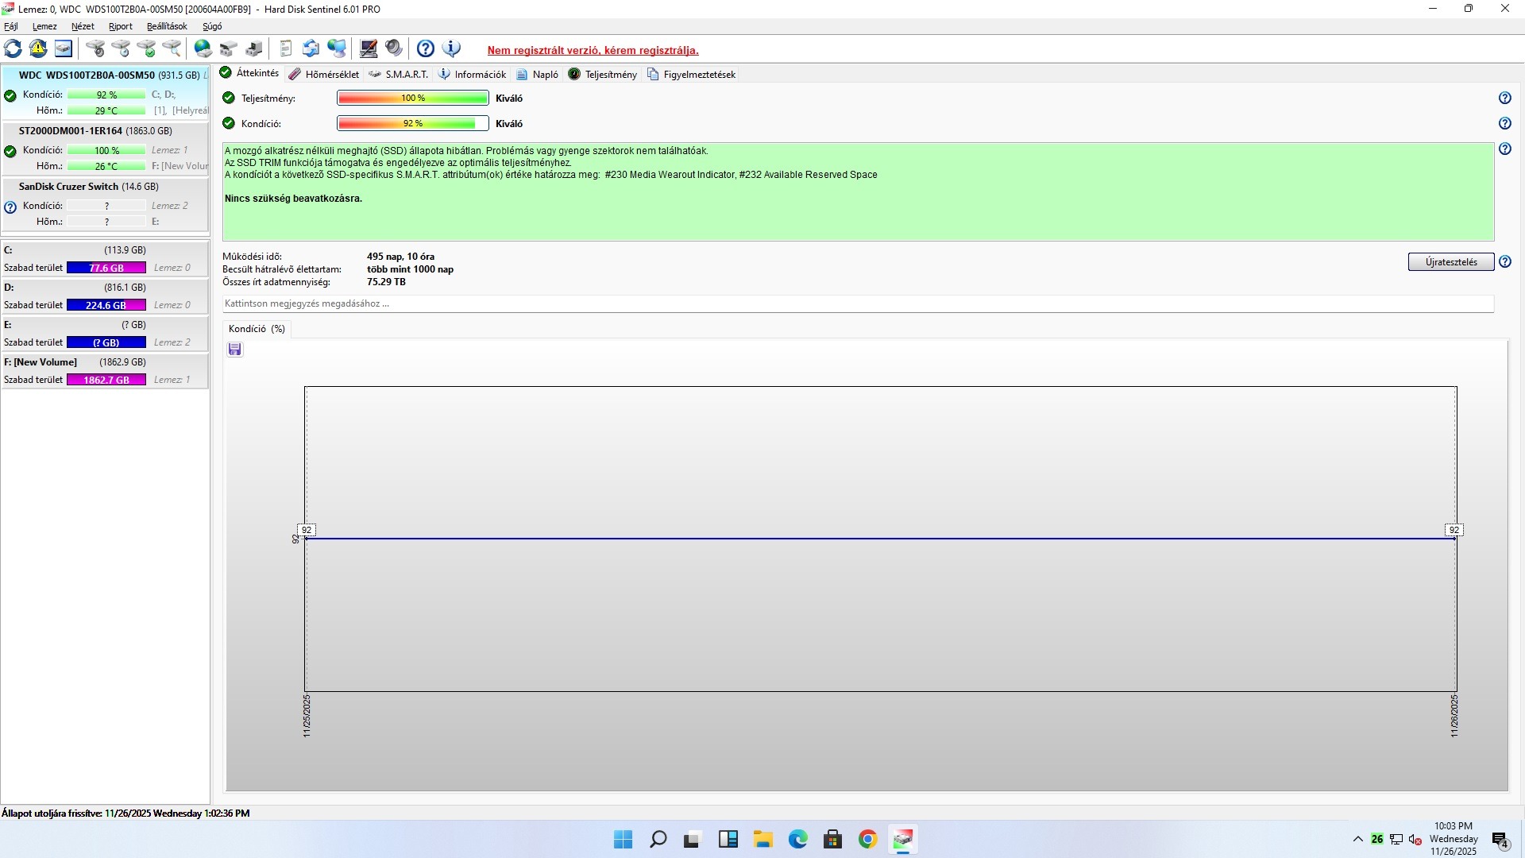Open the Beállítások menu
The image size is (1525, 858).
point(167,26)
